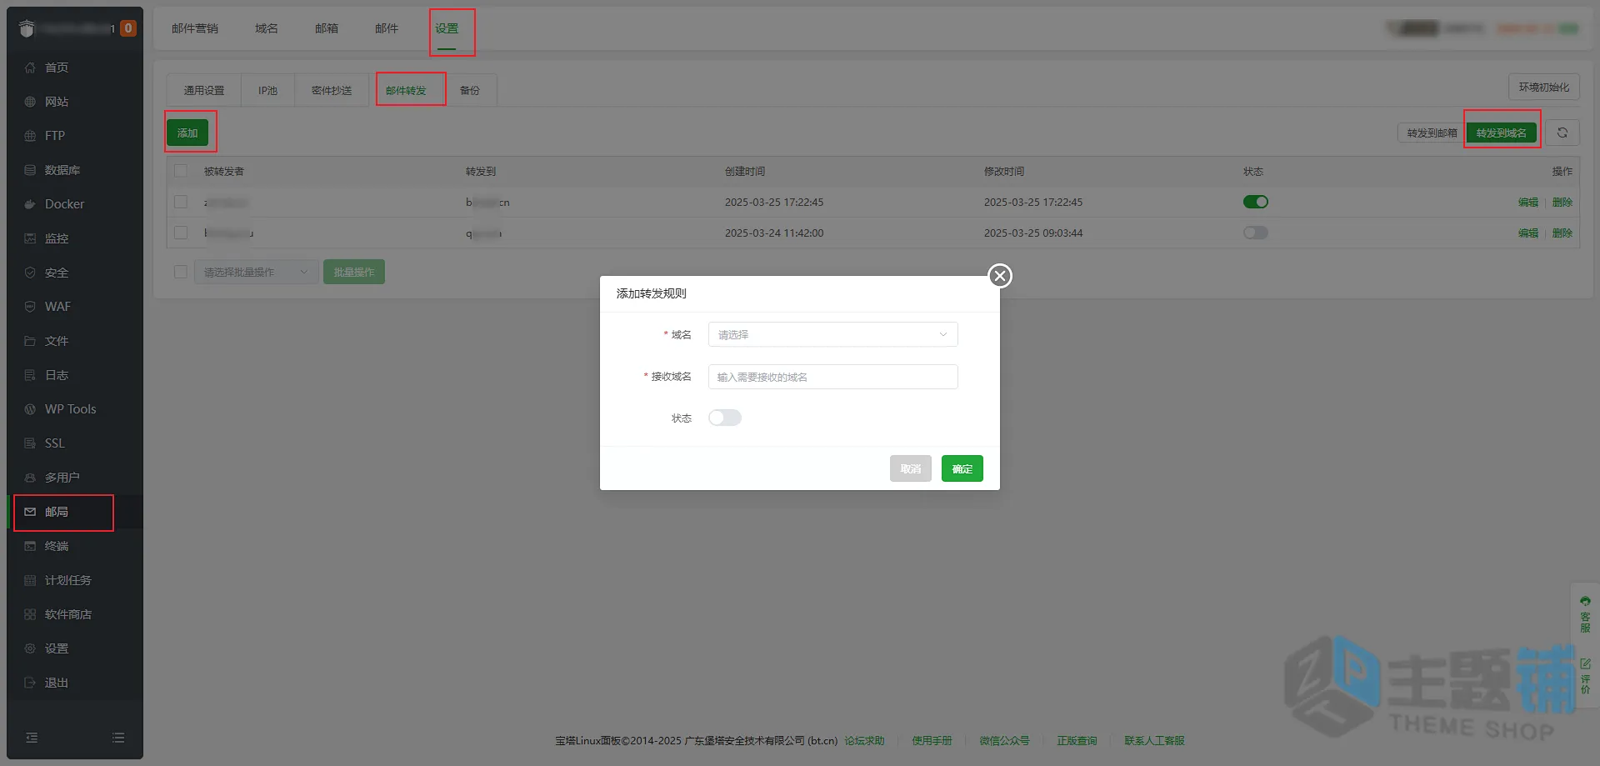Screen dimensions: 1600x766
Task: Check the 11:42:00 row checkbox
Action: pos(181,233)
